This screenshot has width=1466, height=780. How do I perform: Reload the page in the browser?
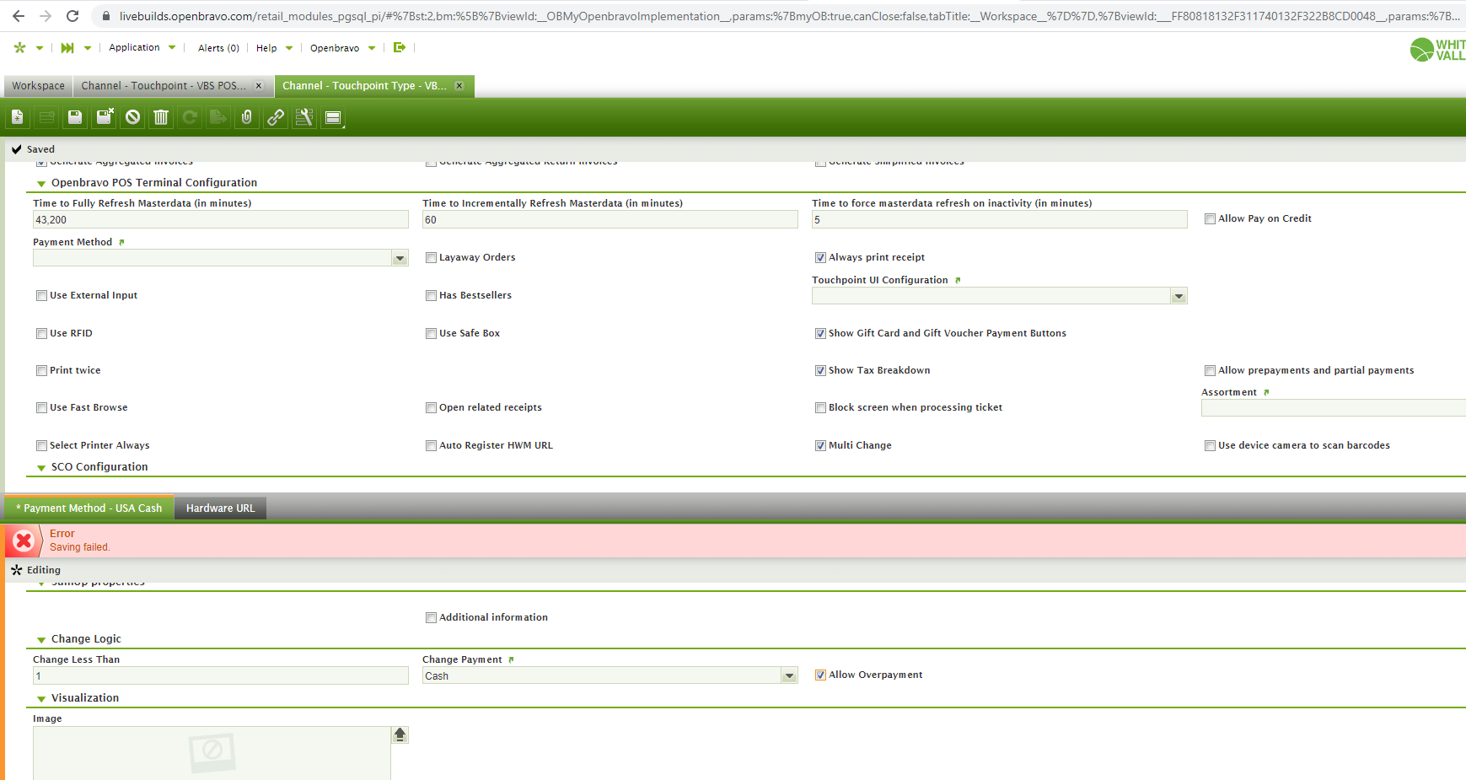click(72, 16)
